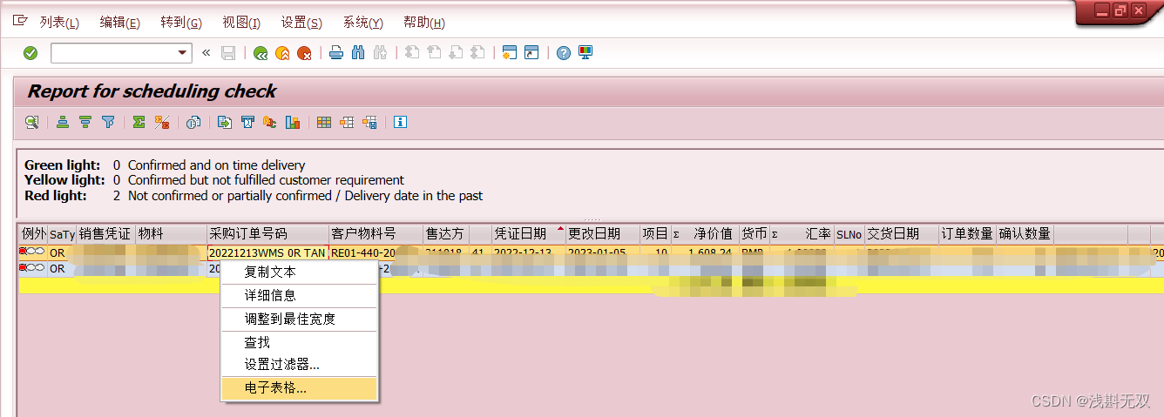The width and height of the screenshot is (1164, 417).
Task: Click the Find Next binoculars icon
Action: tap(379, 53)
